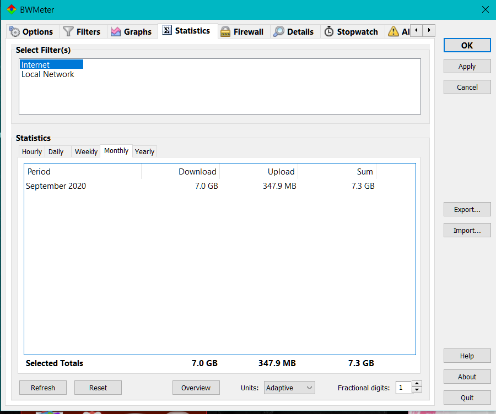Click the Graphs chart icon
The image size is (496, 414).
point(116,31)
